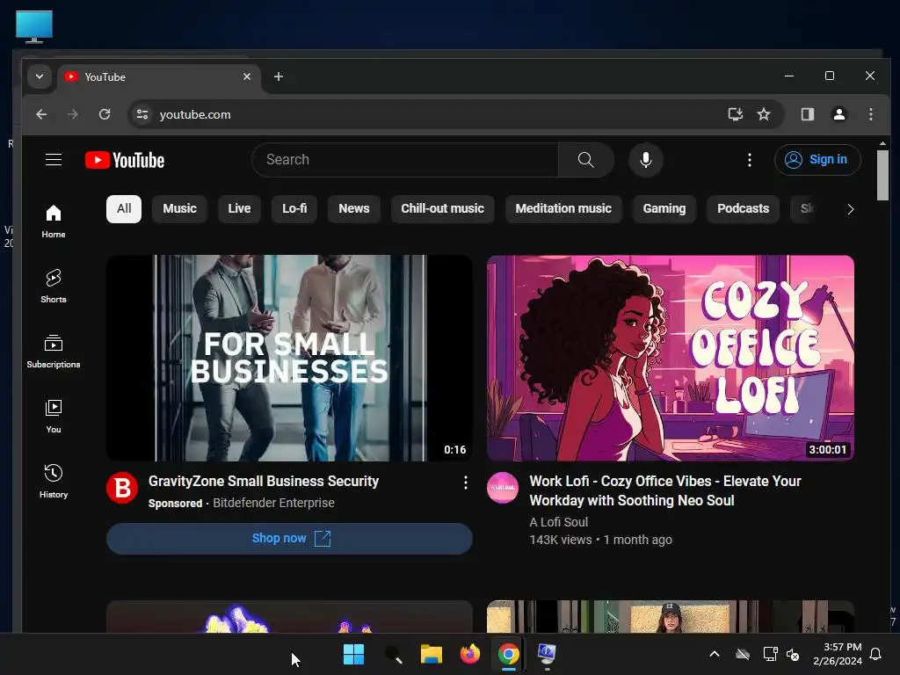Open Subscriptions in the sidebar
The height and width of the screenshot is (675, 900).
54,352
